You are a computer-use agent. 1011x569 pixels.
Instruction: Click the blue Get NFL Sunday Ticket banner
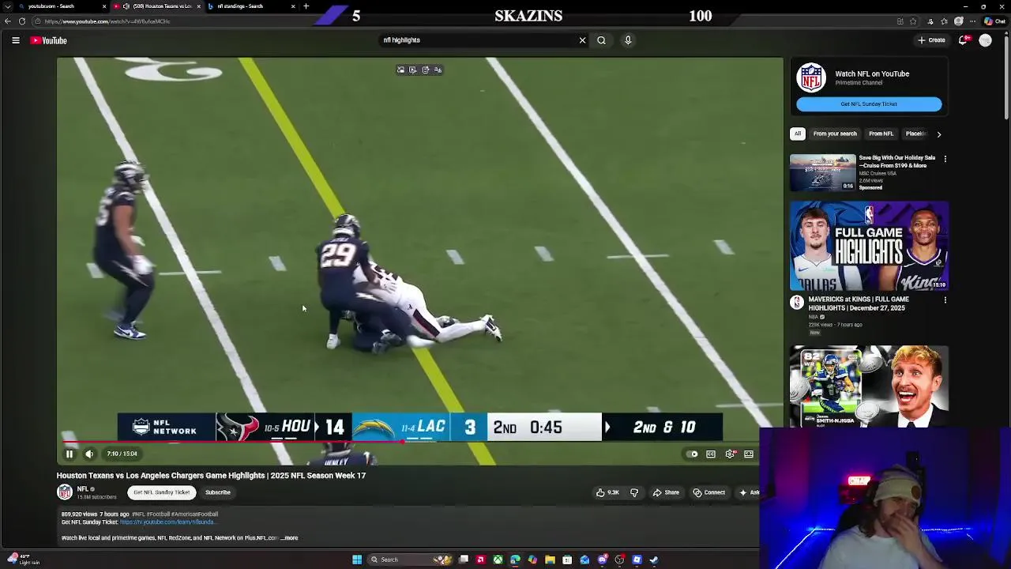click(x=869, y=104)
